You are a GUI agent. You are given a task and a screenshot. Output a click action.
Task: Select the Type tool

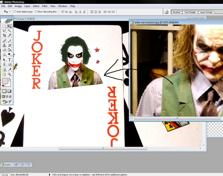point(10,60)
